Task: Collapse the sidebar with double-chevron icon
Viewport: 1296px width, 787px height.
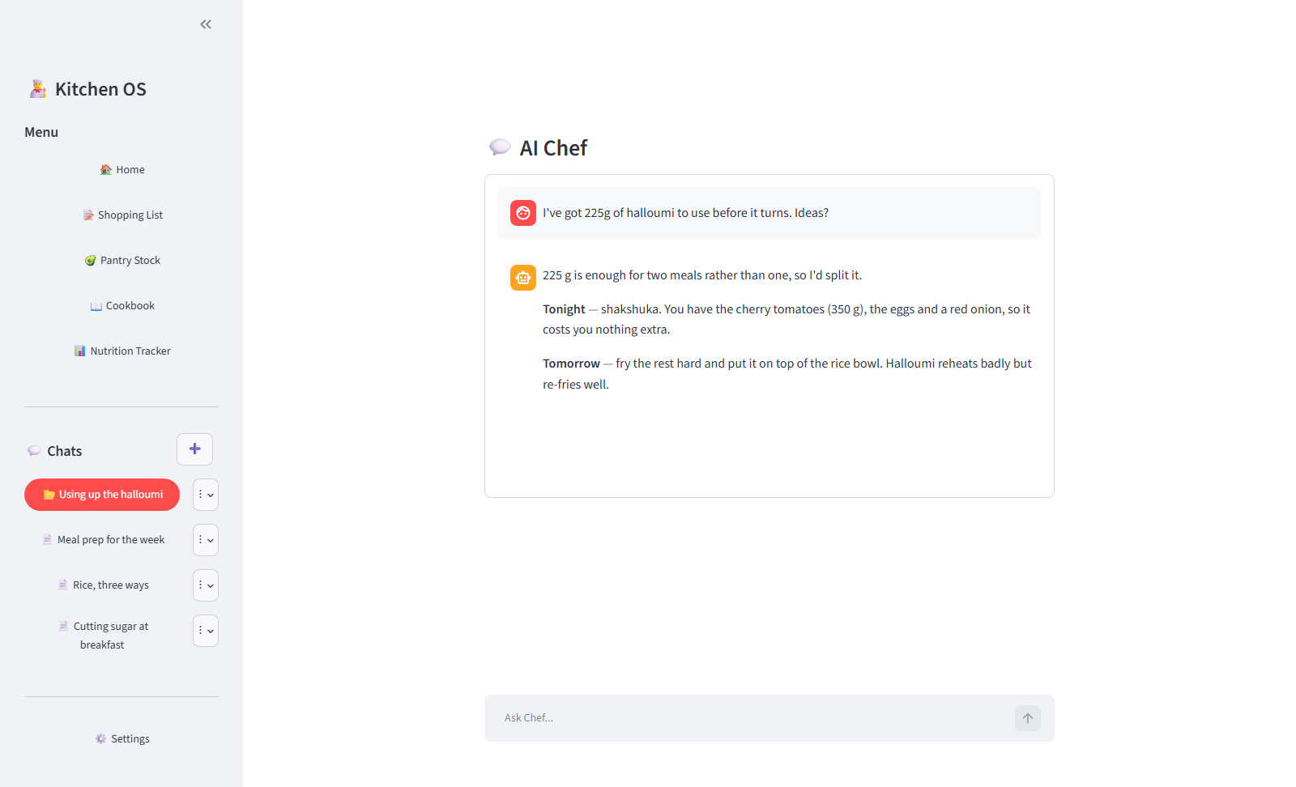Action: [x=206, y=24]
